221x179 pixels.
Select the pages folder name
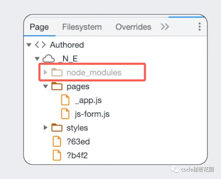pyautogui.click(x=78, y=87)
